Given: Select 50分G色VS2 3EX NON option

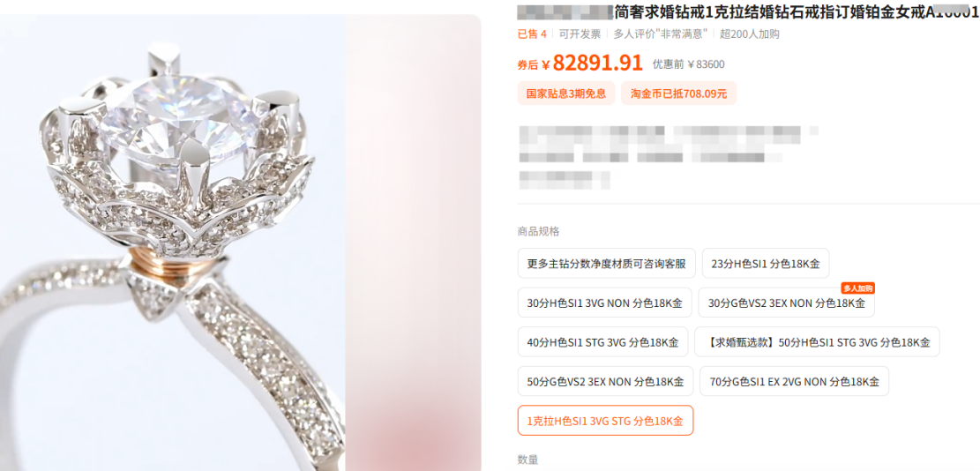Looking at the screenshot, I should tap(605, 382).
